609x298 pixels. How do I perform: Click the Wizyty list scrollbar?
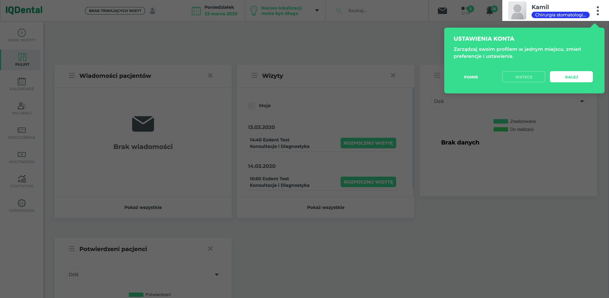(413, 138)
